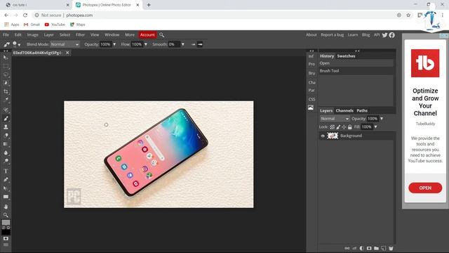Select the Dodge tool
The width and height of the screenshot is (449, 253).
(x=6, y=161)
